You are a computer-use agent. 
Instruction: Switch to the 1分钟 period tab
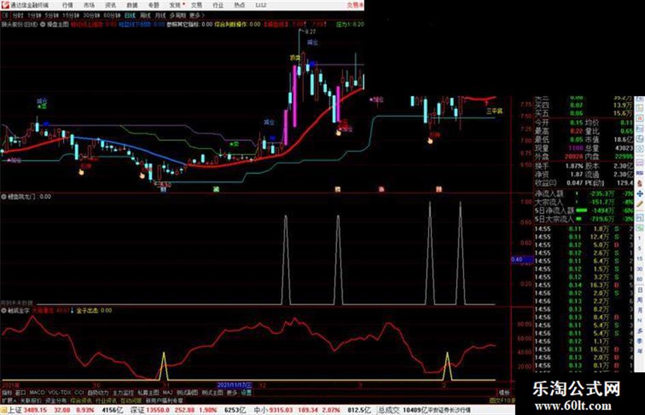click(x=34, y=15)
